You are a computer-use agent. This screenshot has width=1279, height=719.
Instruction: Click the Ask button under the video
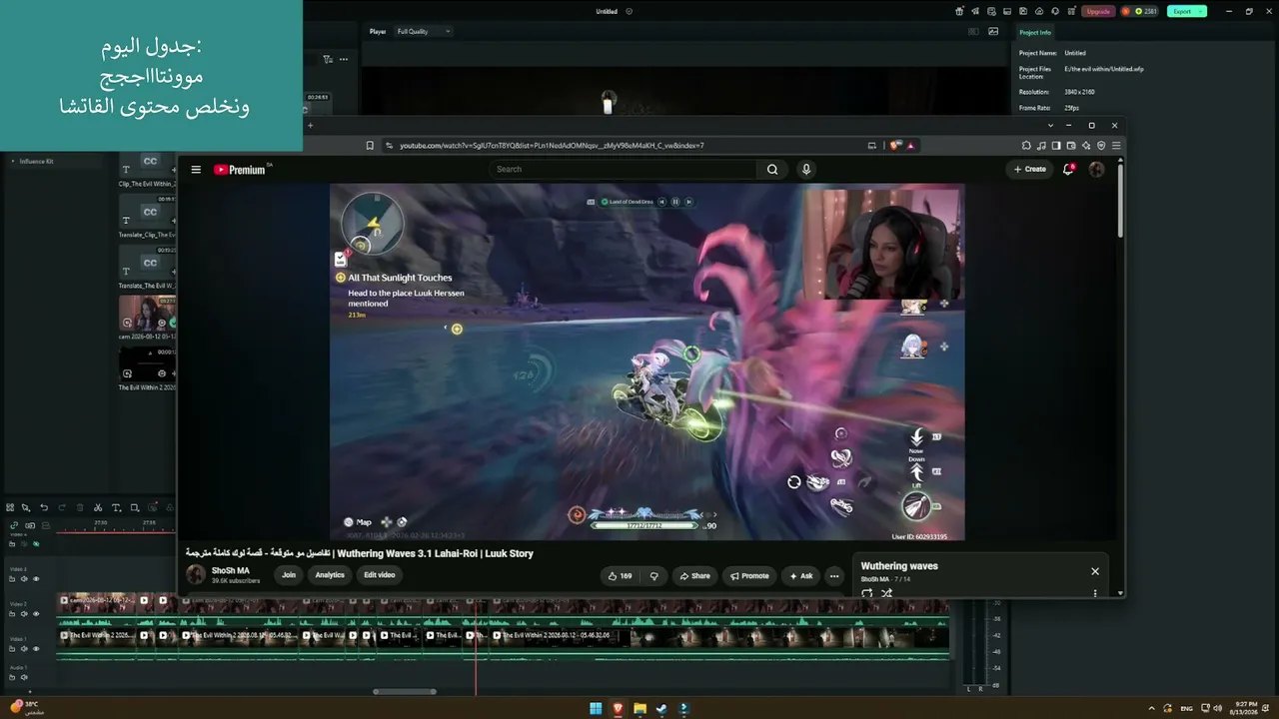pyautogui.click(x=801, y=576)
